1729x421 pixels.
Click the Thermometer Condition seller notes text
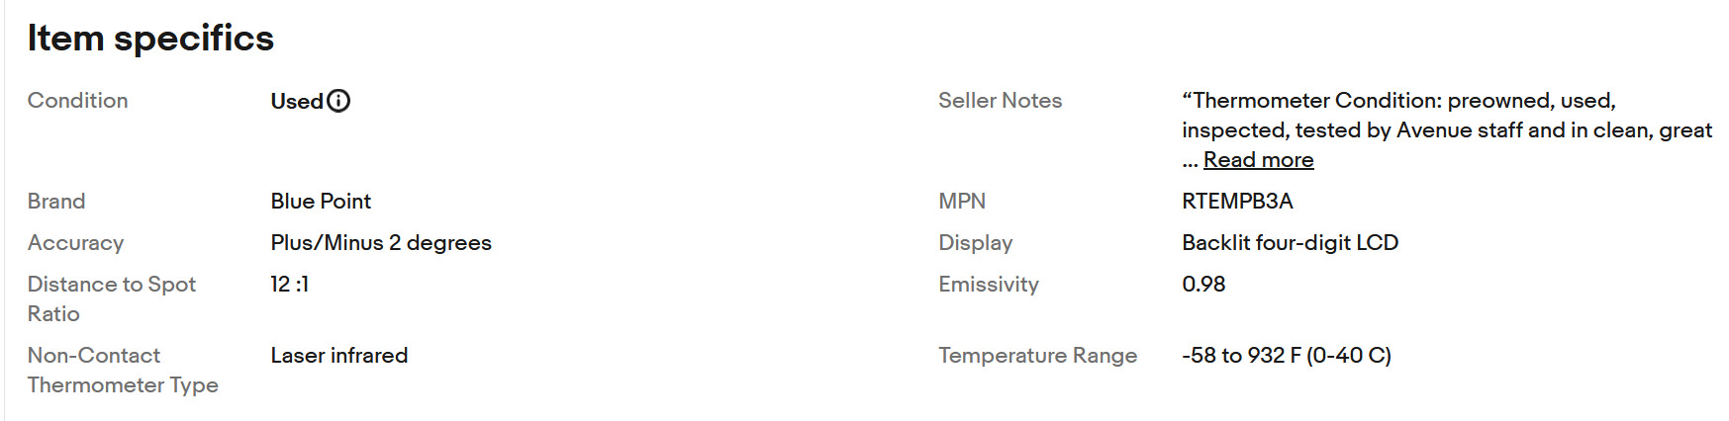click(x=1447, y=116)
